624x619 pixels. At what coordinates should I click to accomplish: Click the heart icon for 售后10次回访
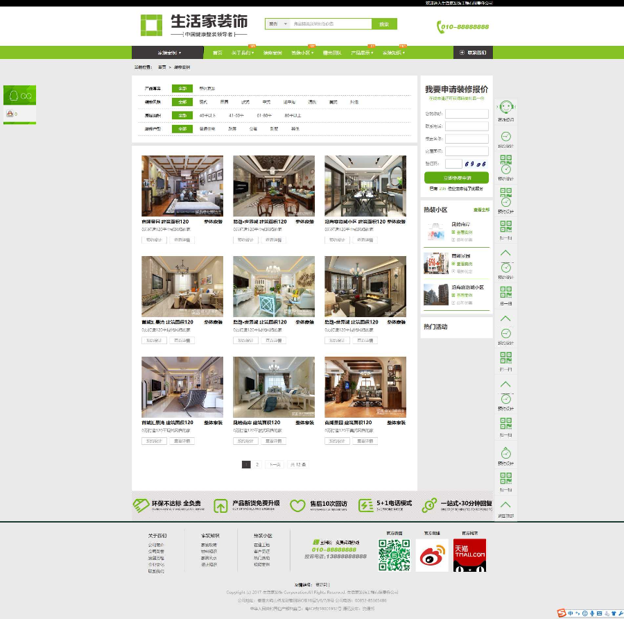click(297, 506)
